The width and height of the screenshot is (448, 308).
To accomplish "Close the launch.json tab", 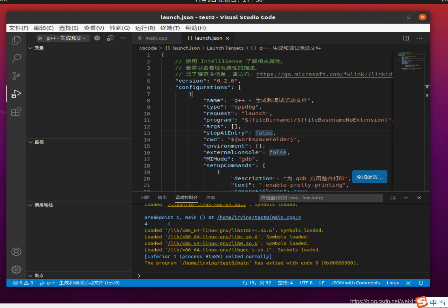I will tap(227, 38).
